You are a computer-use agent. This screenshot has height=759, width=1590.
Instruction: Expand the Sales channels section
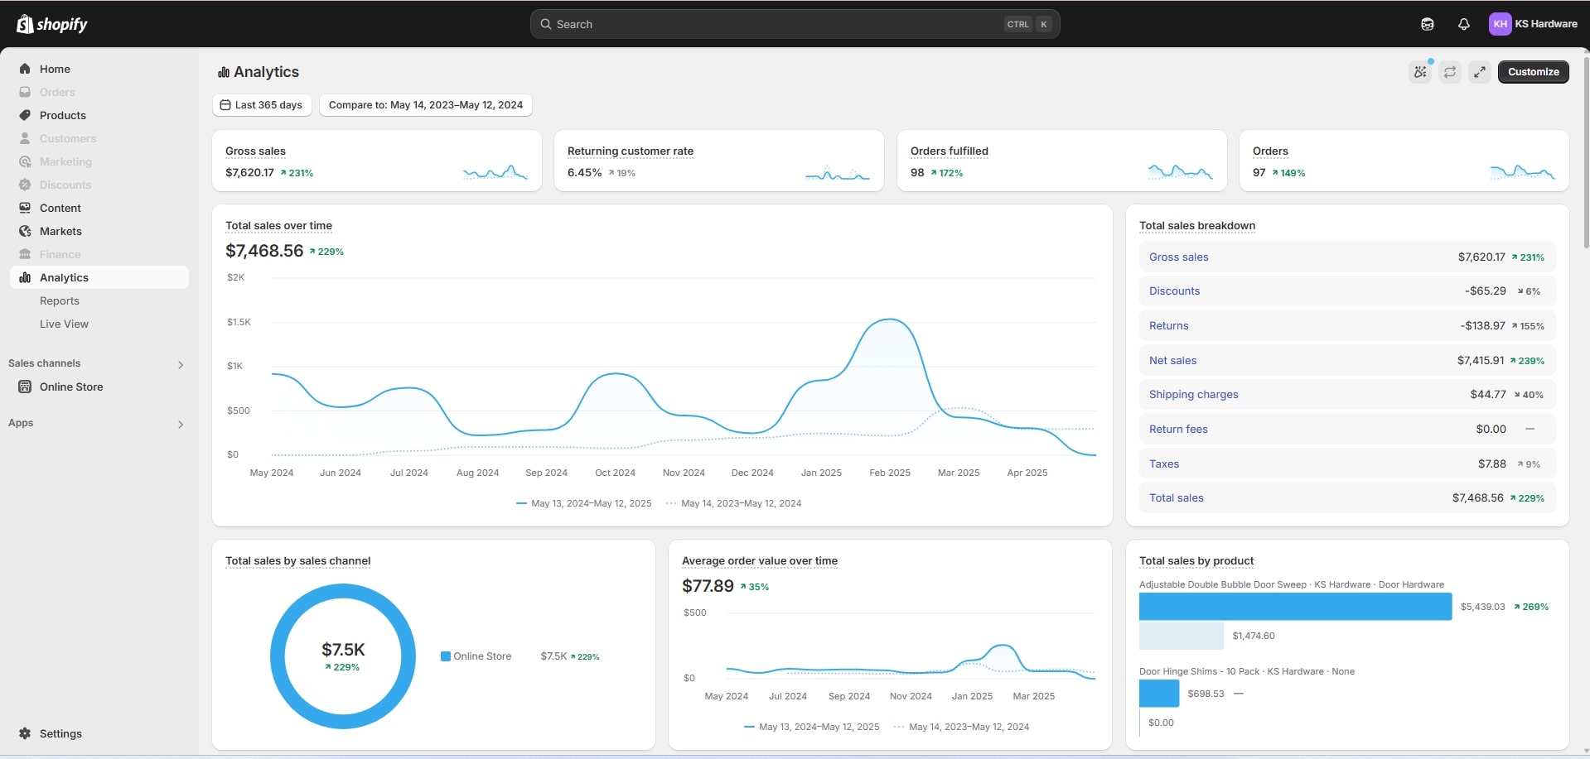click(180, 364)
